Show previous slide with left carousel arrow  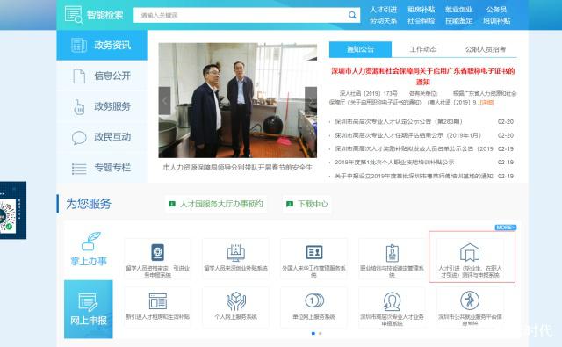point(164,101)
